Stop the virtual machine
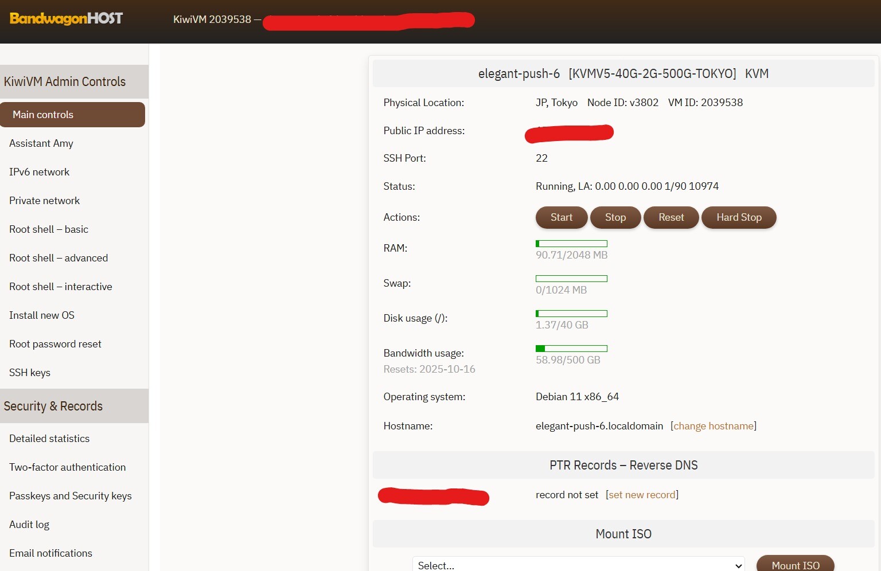The height and width of the screenshot is (571, 881). point(615,217)
